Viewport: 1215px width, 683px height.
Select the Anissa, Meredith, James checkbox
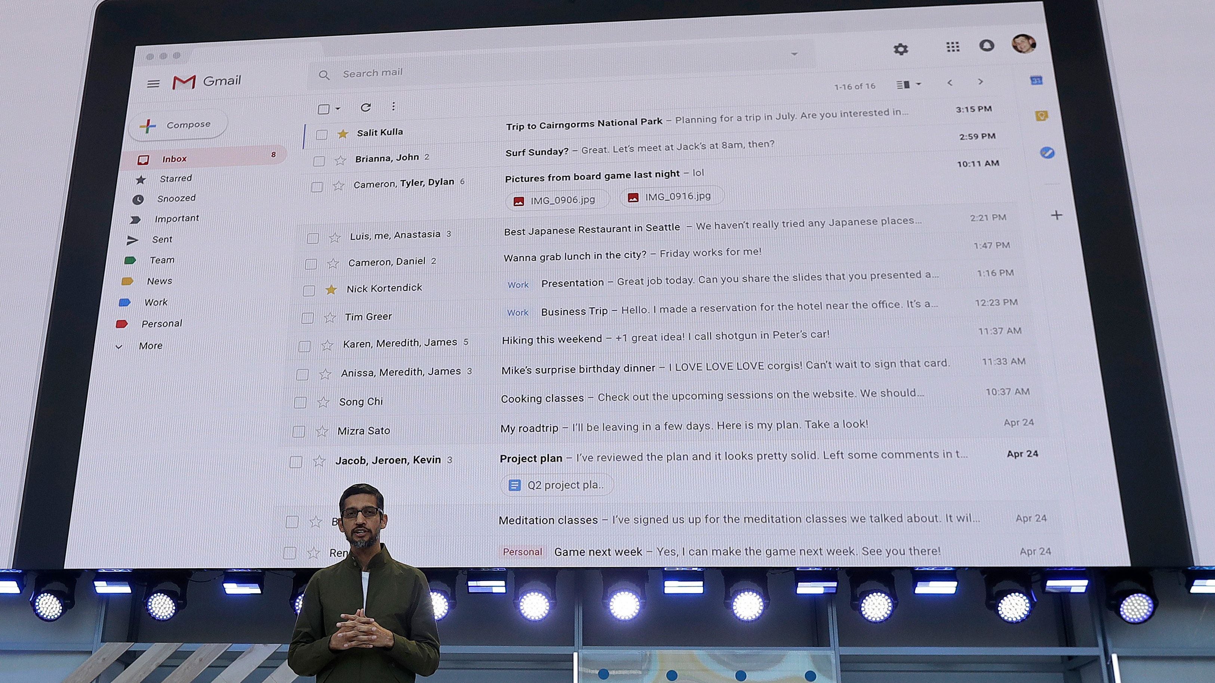[302, 375]
